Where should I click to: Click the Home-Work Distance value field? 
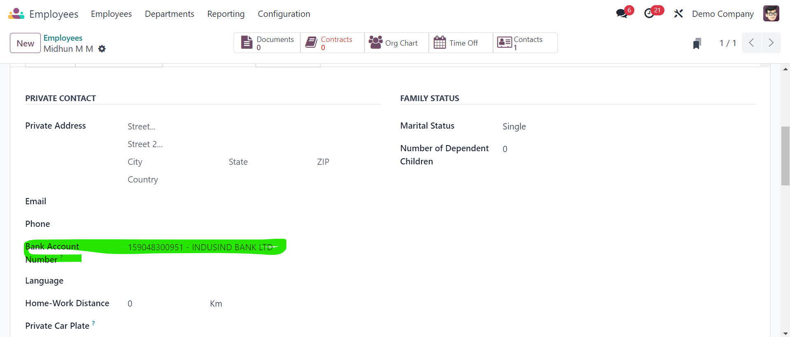[165, 304]
